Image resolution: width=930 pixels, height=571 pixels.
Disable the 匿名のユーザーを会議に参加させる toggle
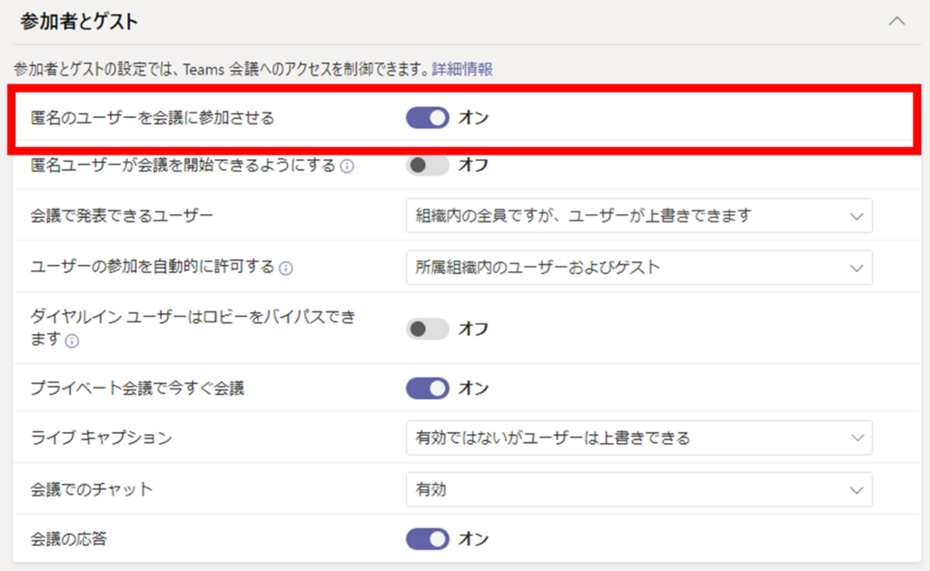[x=427, y=118]
